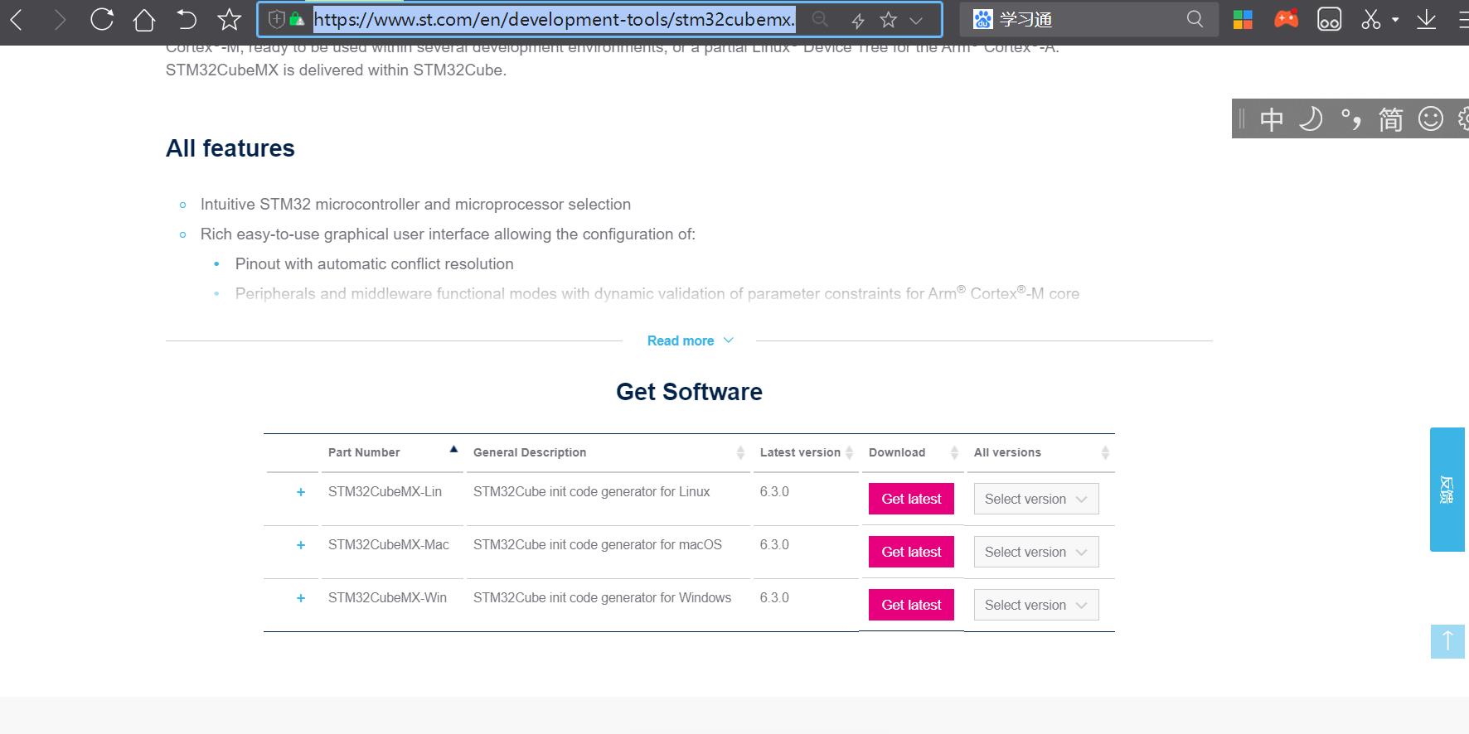Get latest STM32CubeMX for Linux
This screenshot has height=734, width=1469.
tap(911, 499)
